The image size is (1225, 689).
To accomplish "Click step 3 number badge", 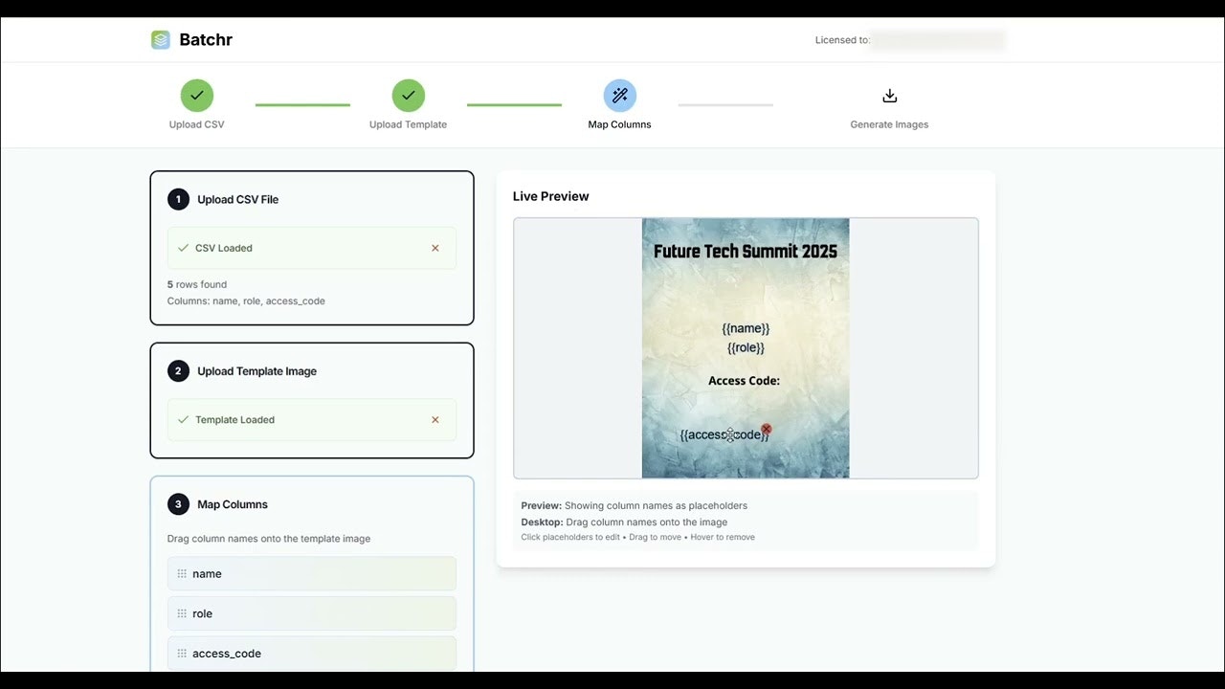I will pyautogui.click(x=178, y=504).
